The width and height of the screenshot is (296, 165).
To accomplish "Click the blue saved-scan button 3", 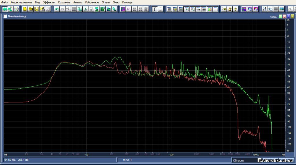I will click(x=288, y=16).
